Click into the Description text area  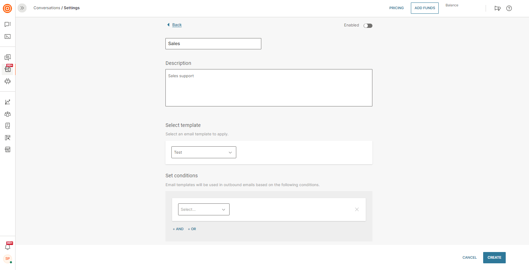[x=269, y=88]
